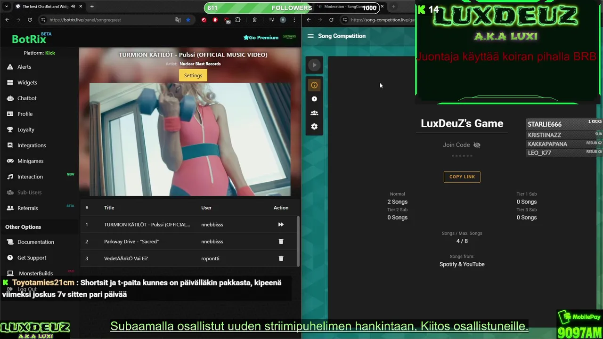This screenshot has width=603, height=339.
Task: Click the Spotify & YouTube text
Action: [x=462, y=264]
